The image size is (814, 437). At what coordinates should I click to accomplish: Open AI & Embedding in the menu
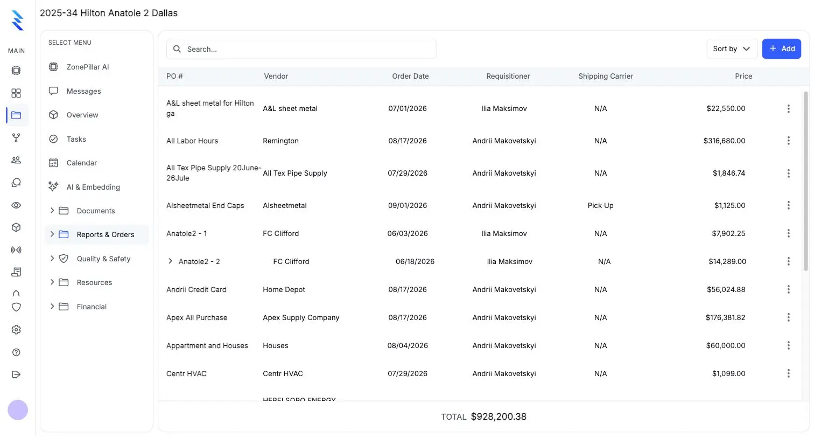pos(96,187)
